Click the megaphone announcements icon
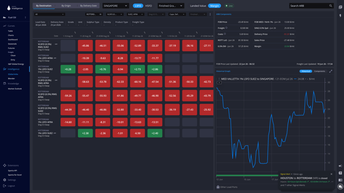The image size is (344, 193). (340, 166)
